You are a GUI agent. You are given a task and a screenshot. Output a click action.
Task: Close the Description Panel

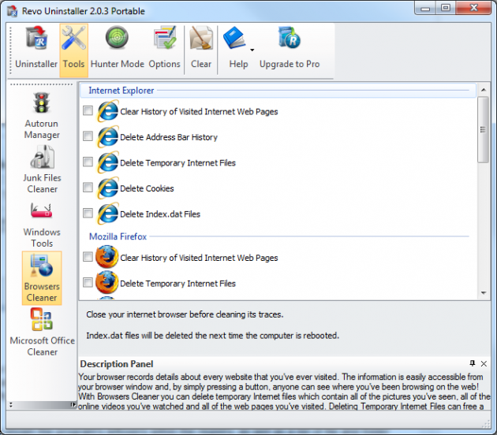[x=484, y=364]
